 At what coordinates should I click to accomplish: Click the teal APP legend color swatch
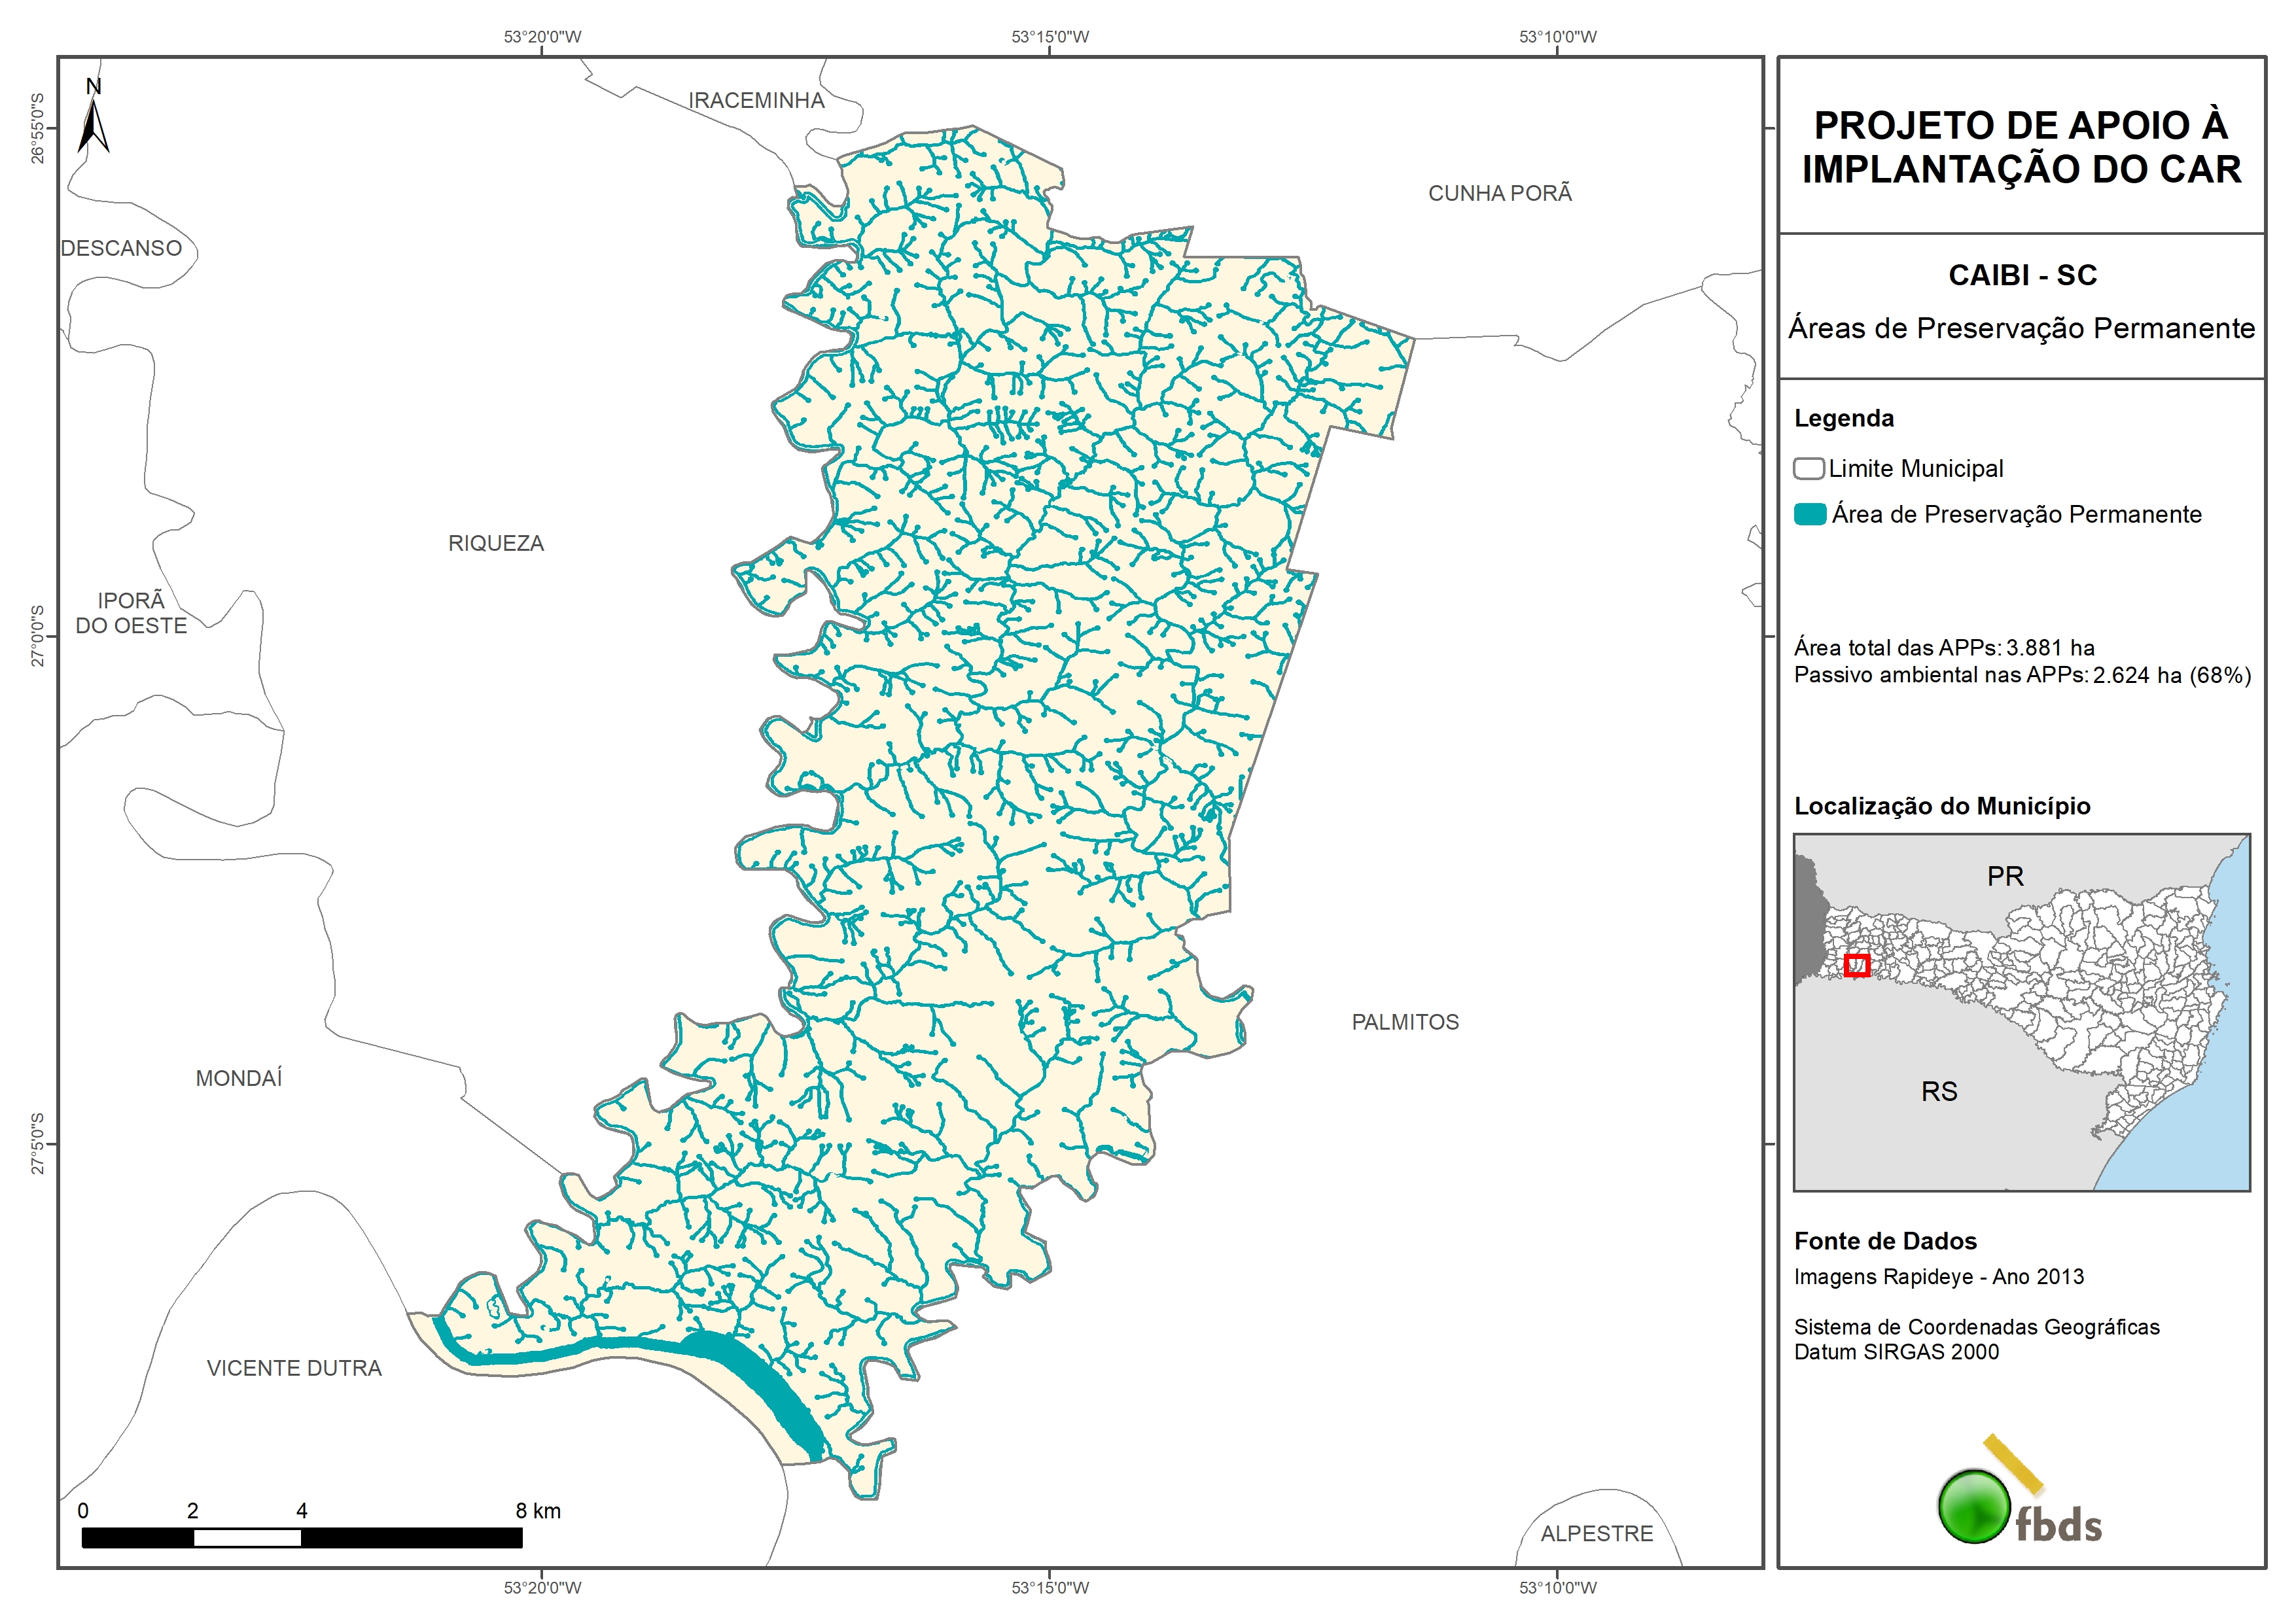point(1809,514)
